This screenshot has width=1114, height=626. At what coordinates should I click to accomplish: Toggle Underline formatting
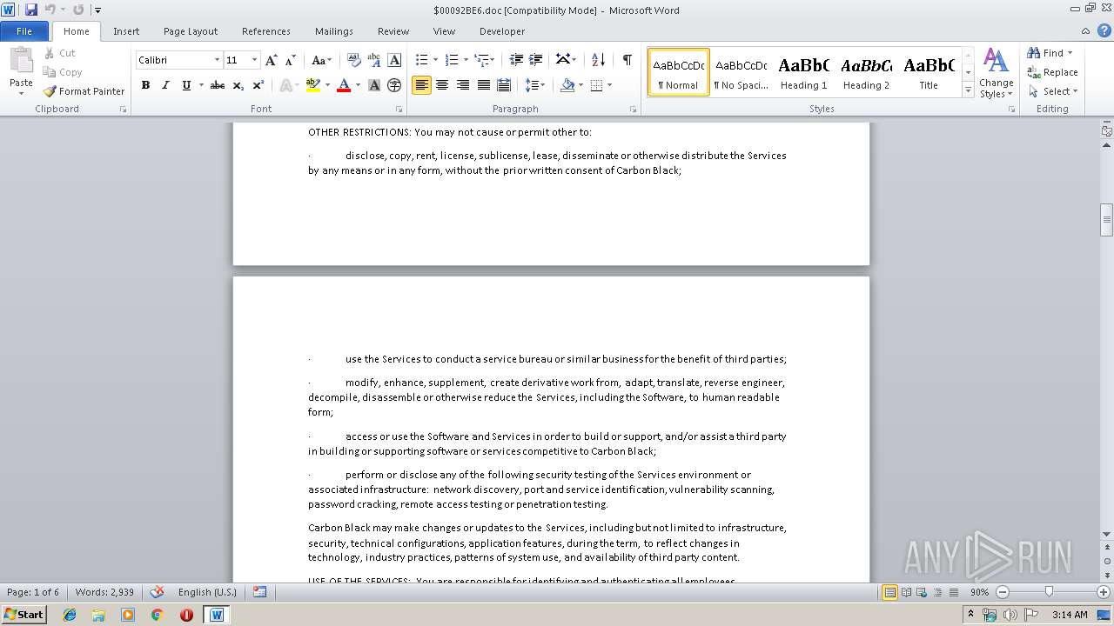coord(186,85)
